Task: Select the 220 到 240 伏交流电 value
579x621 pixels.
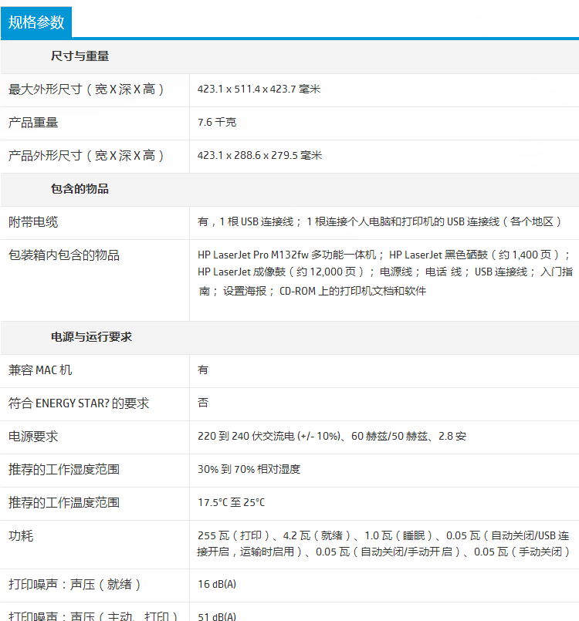Action: (332, 437)
